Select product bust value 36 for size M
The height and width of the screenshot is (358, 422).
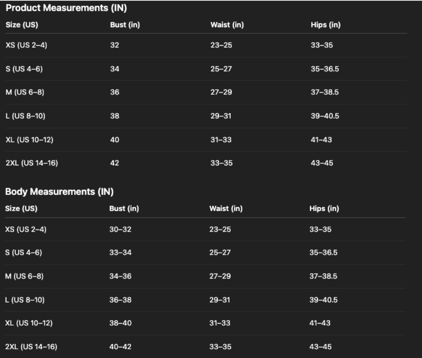pyautogui.click(x=114, y=92)
